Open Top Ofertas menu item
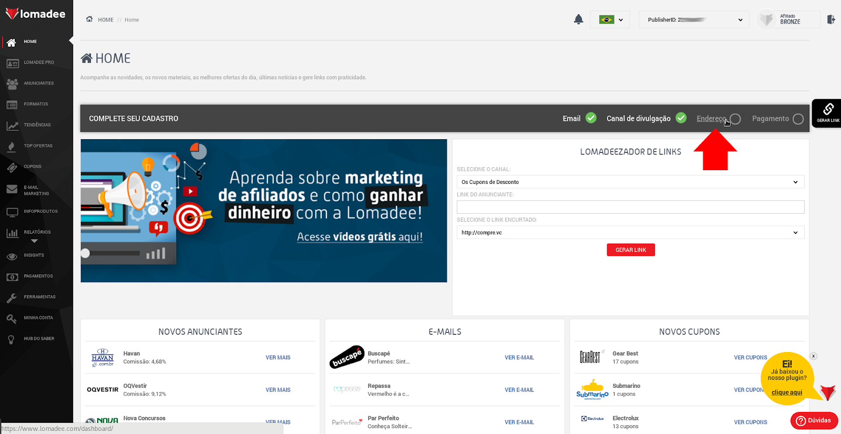Viewport: 841px width, 434px height. click(x=38, y=146)
